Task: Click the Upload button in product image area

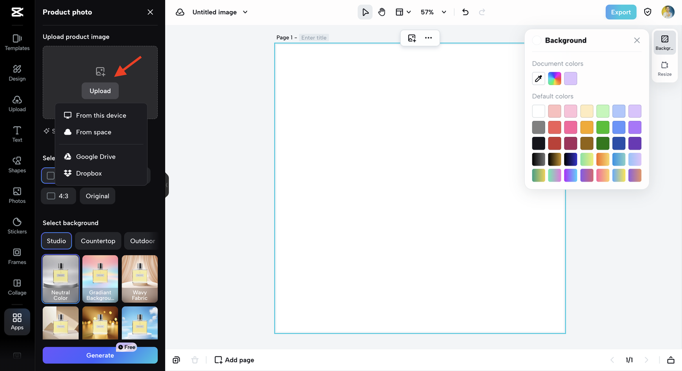Action: pyautogui.click(x=100, y=91)
